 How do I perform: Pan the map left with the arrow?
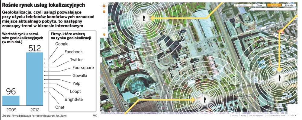[102, 6]
